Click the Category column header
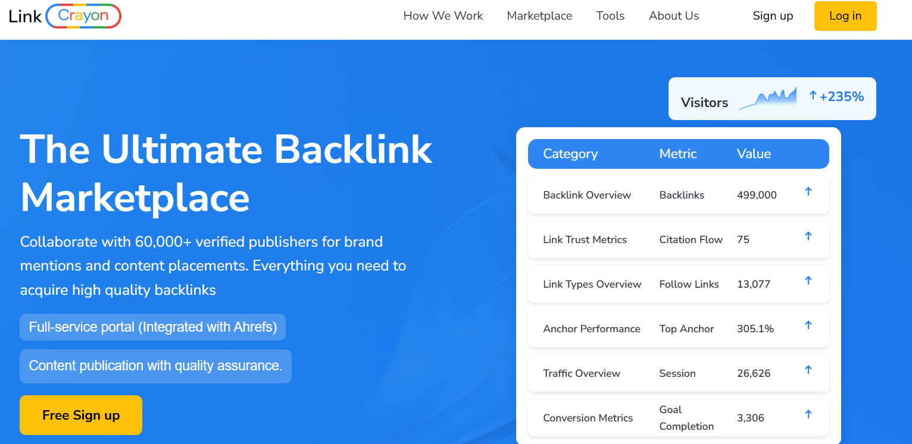 pos(570,154)
